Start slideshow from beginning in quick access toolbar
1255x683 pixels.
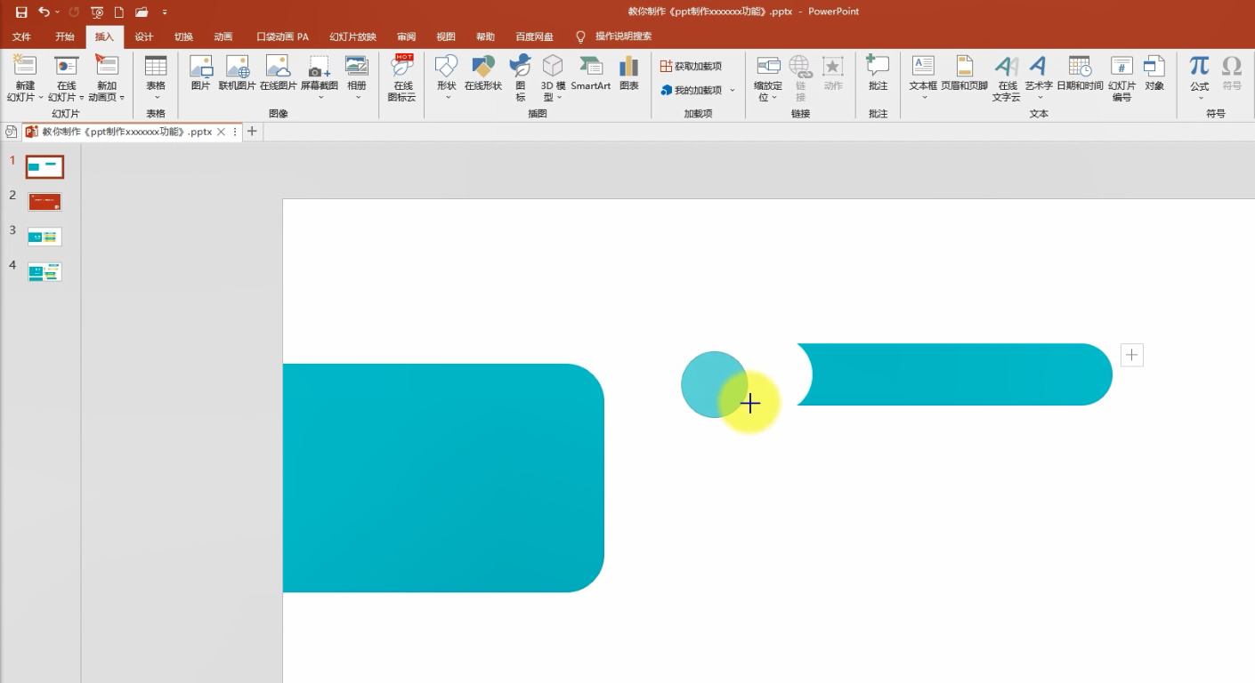click(97, 12)
